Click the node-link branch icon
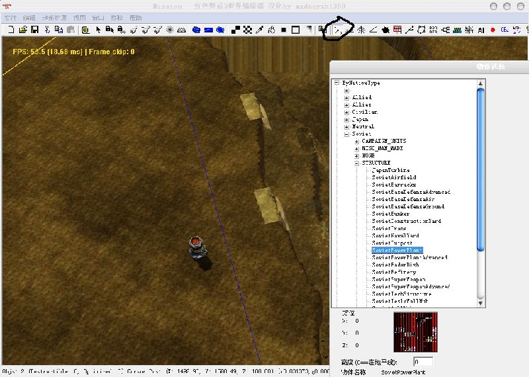This screenshot has height=377, width=529. tap(445, 30)
